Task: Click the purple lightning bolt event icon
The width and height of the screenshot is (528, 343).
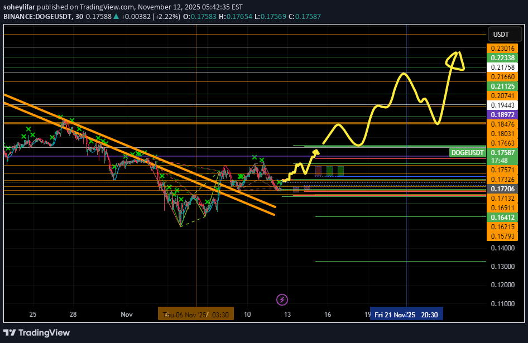Action: pyautogui.click(x=282, y=300)
